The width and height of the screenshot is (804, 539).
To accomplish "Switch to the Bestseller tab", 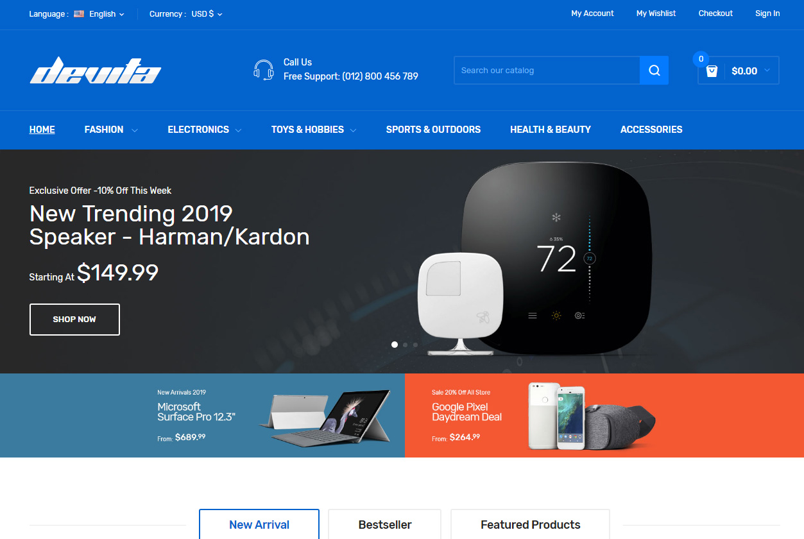I will click(385, 524).
